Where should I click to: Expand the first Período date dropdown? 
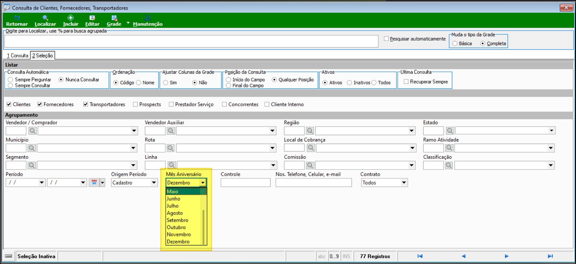[x=42, y=183]
